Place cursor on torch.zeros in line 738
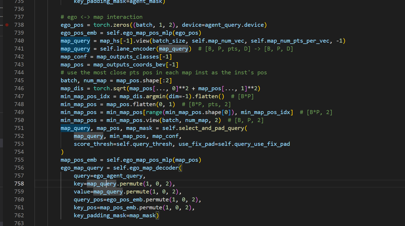Screen dimensions: 405x226 tap(111, 25)
